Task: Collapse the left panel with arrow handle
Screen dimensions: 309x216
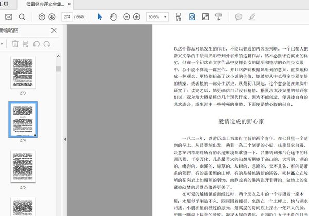Action: (64, 140)
